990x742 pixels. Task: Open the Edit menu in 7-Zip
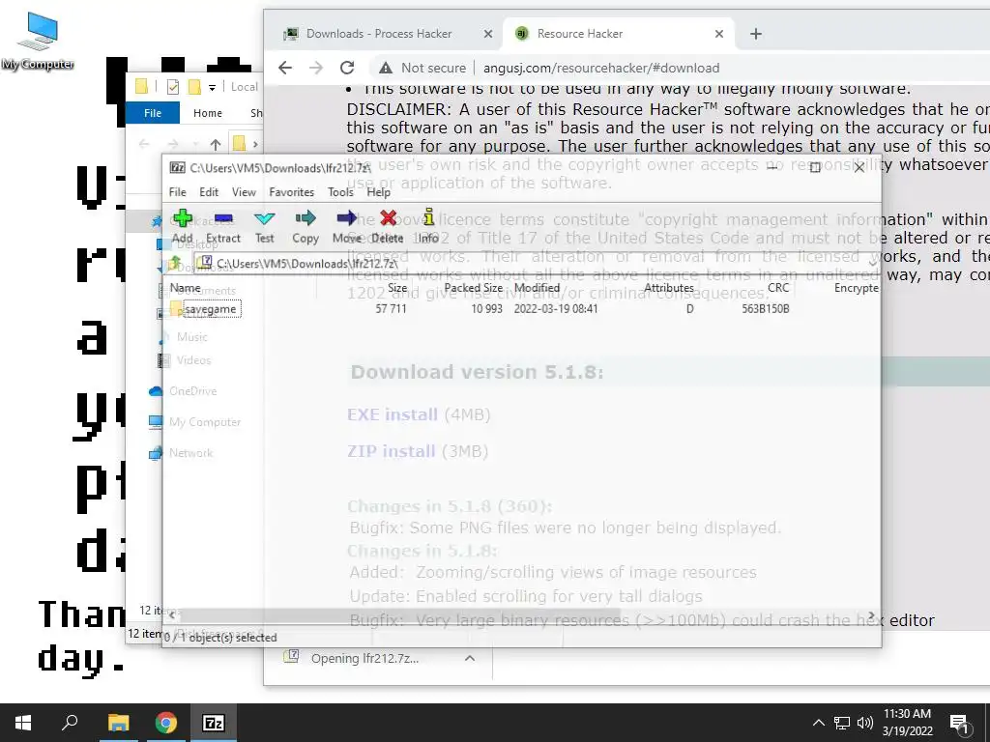tap(209, 192)
